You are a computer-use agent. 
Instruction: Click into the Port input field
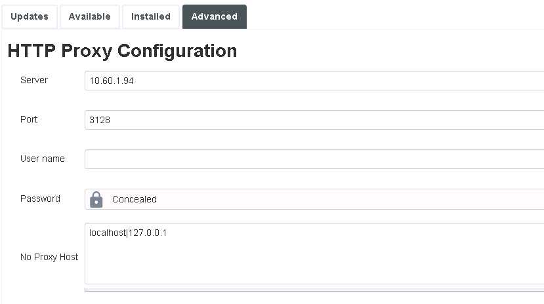[x=315, y=120]
